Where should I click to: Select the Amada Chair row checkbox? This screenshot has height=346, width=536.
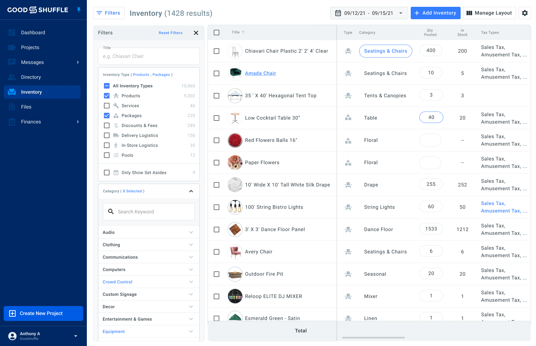pyautogui.click(x=217, y=73)
